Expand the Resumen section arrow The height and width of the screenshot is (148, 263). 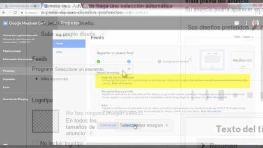tap(203, 145)
